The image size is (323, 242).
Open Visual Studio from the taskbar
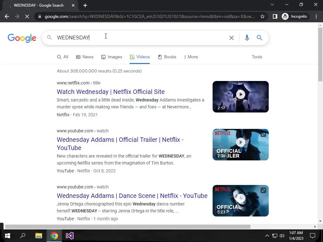[x=70, y=236]
